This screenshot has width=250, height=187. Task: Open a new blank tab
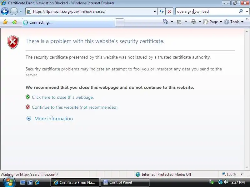click(x=120, y=22)
